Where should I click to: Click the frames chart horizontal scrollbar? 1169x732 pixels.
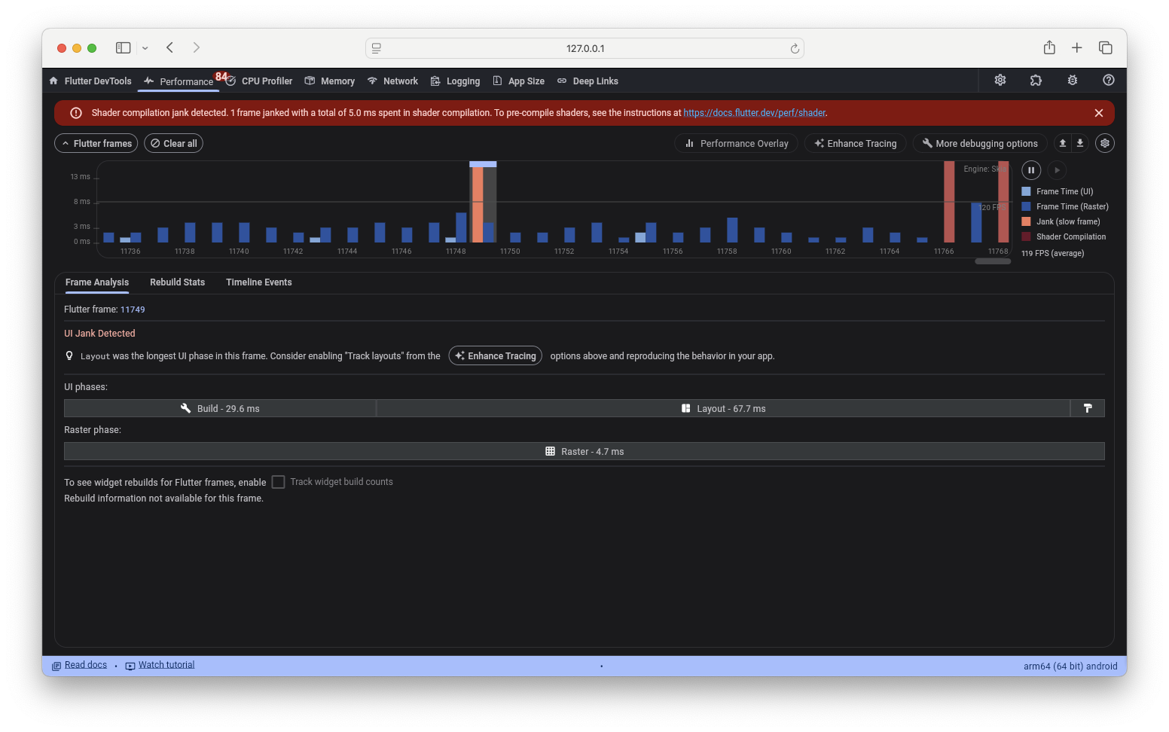coord(993,261)
